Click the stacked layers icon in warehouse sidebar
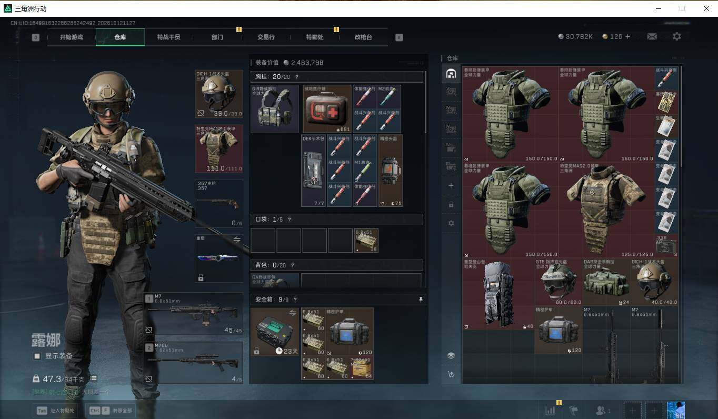Viewport: 718px width, 419px height. coord(451,356)
